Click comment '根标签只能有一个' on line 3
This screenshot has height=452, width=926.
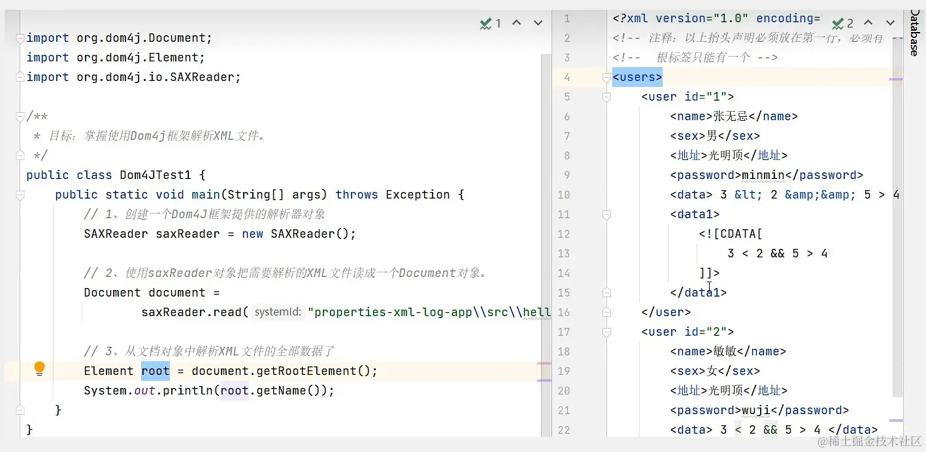click(695, 57)
